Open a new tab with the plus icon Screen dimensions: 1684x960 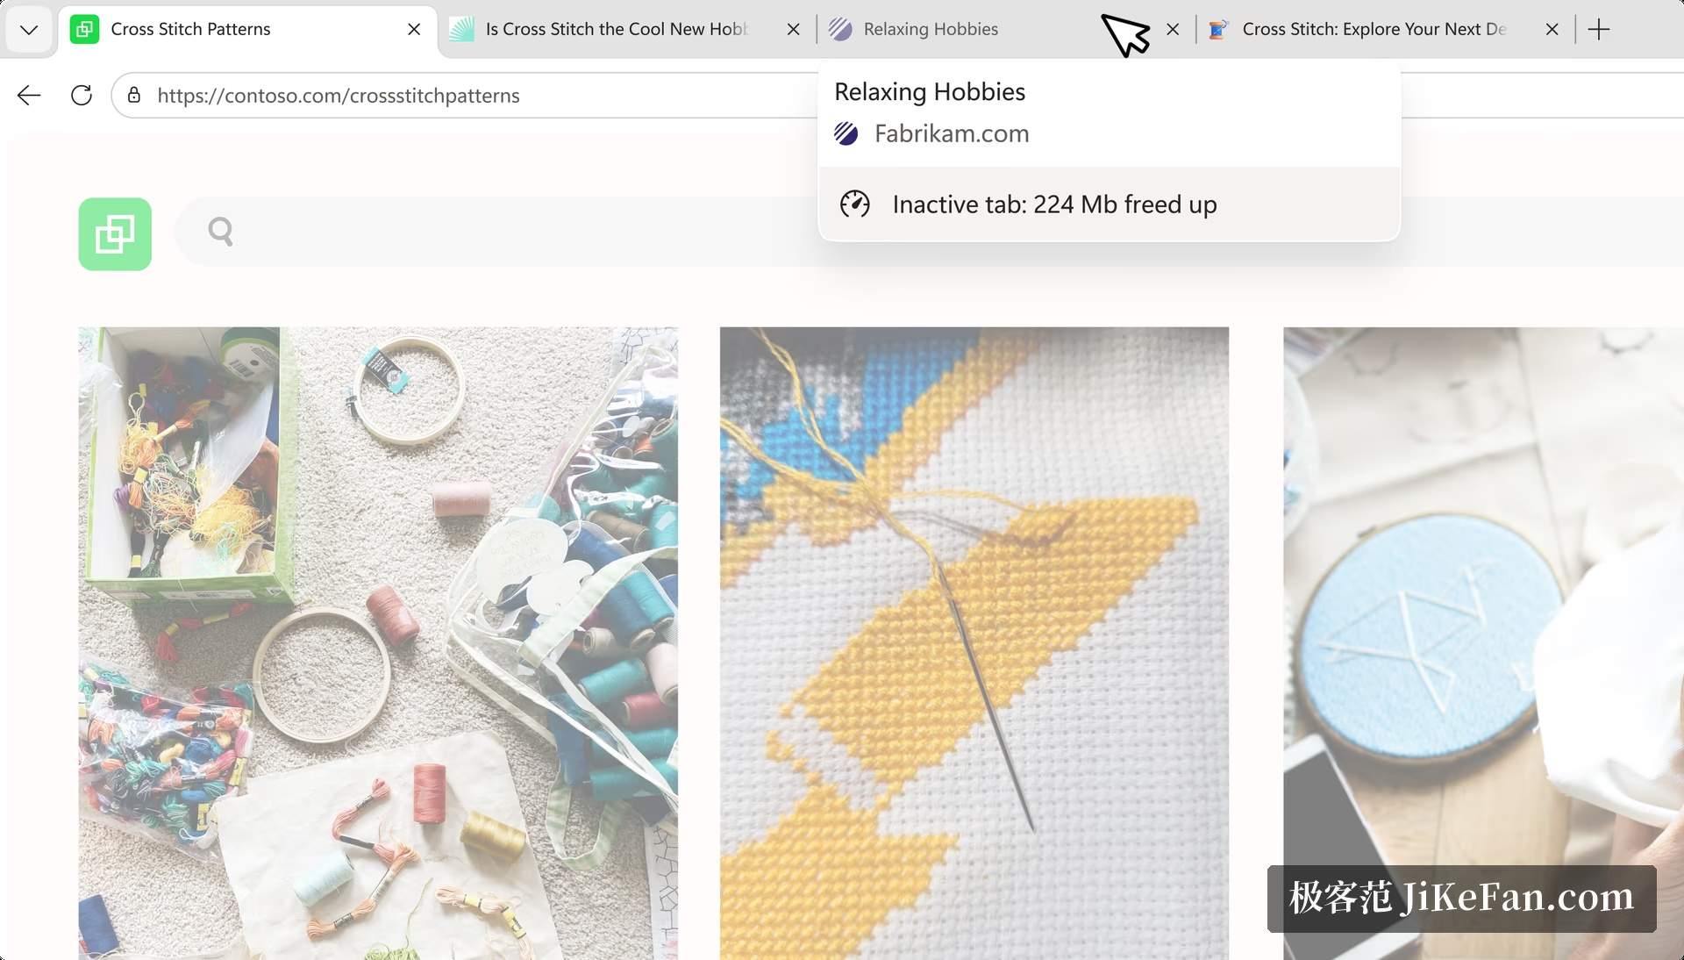[1599, 29]
